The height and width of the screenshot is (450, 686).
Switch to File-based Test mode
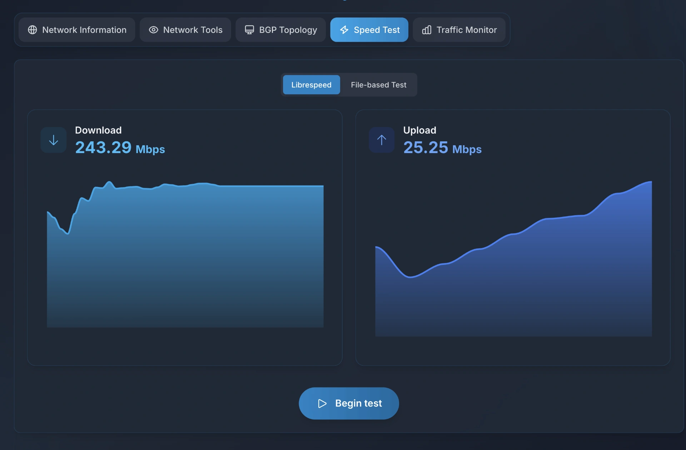pyautogui.click(x=378, y=85)
